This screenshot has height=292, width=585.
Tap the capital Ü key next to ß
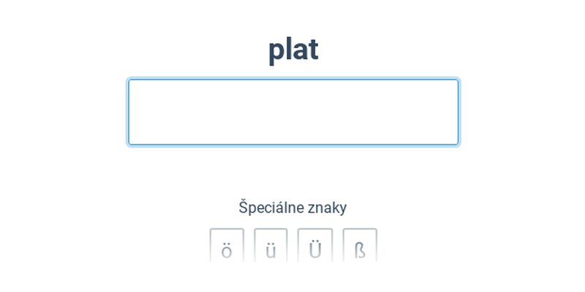point(315,245)
